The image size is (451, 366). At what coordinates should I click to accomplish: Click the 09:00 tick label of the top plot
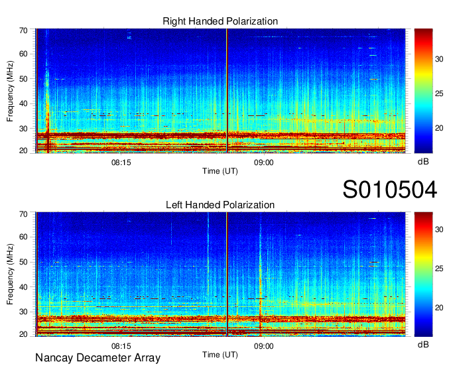[x=263, y=162]
